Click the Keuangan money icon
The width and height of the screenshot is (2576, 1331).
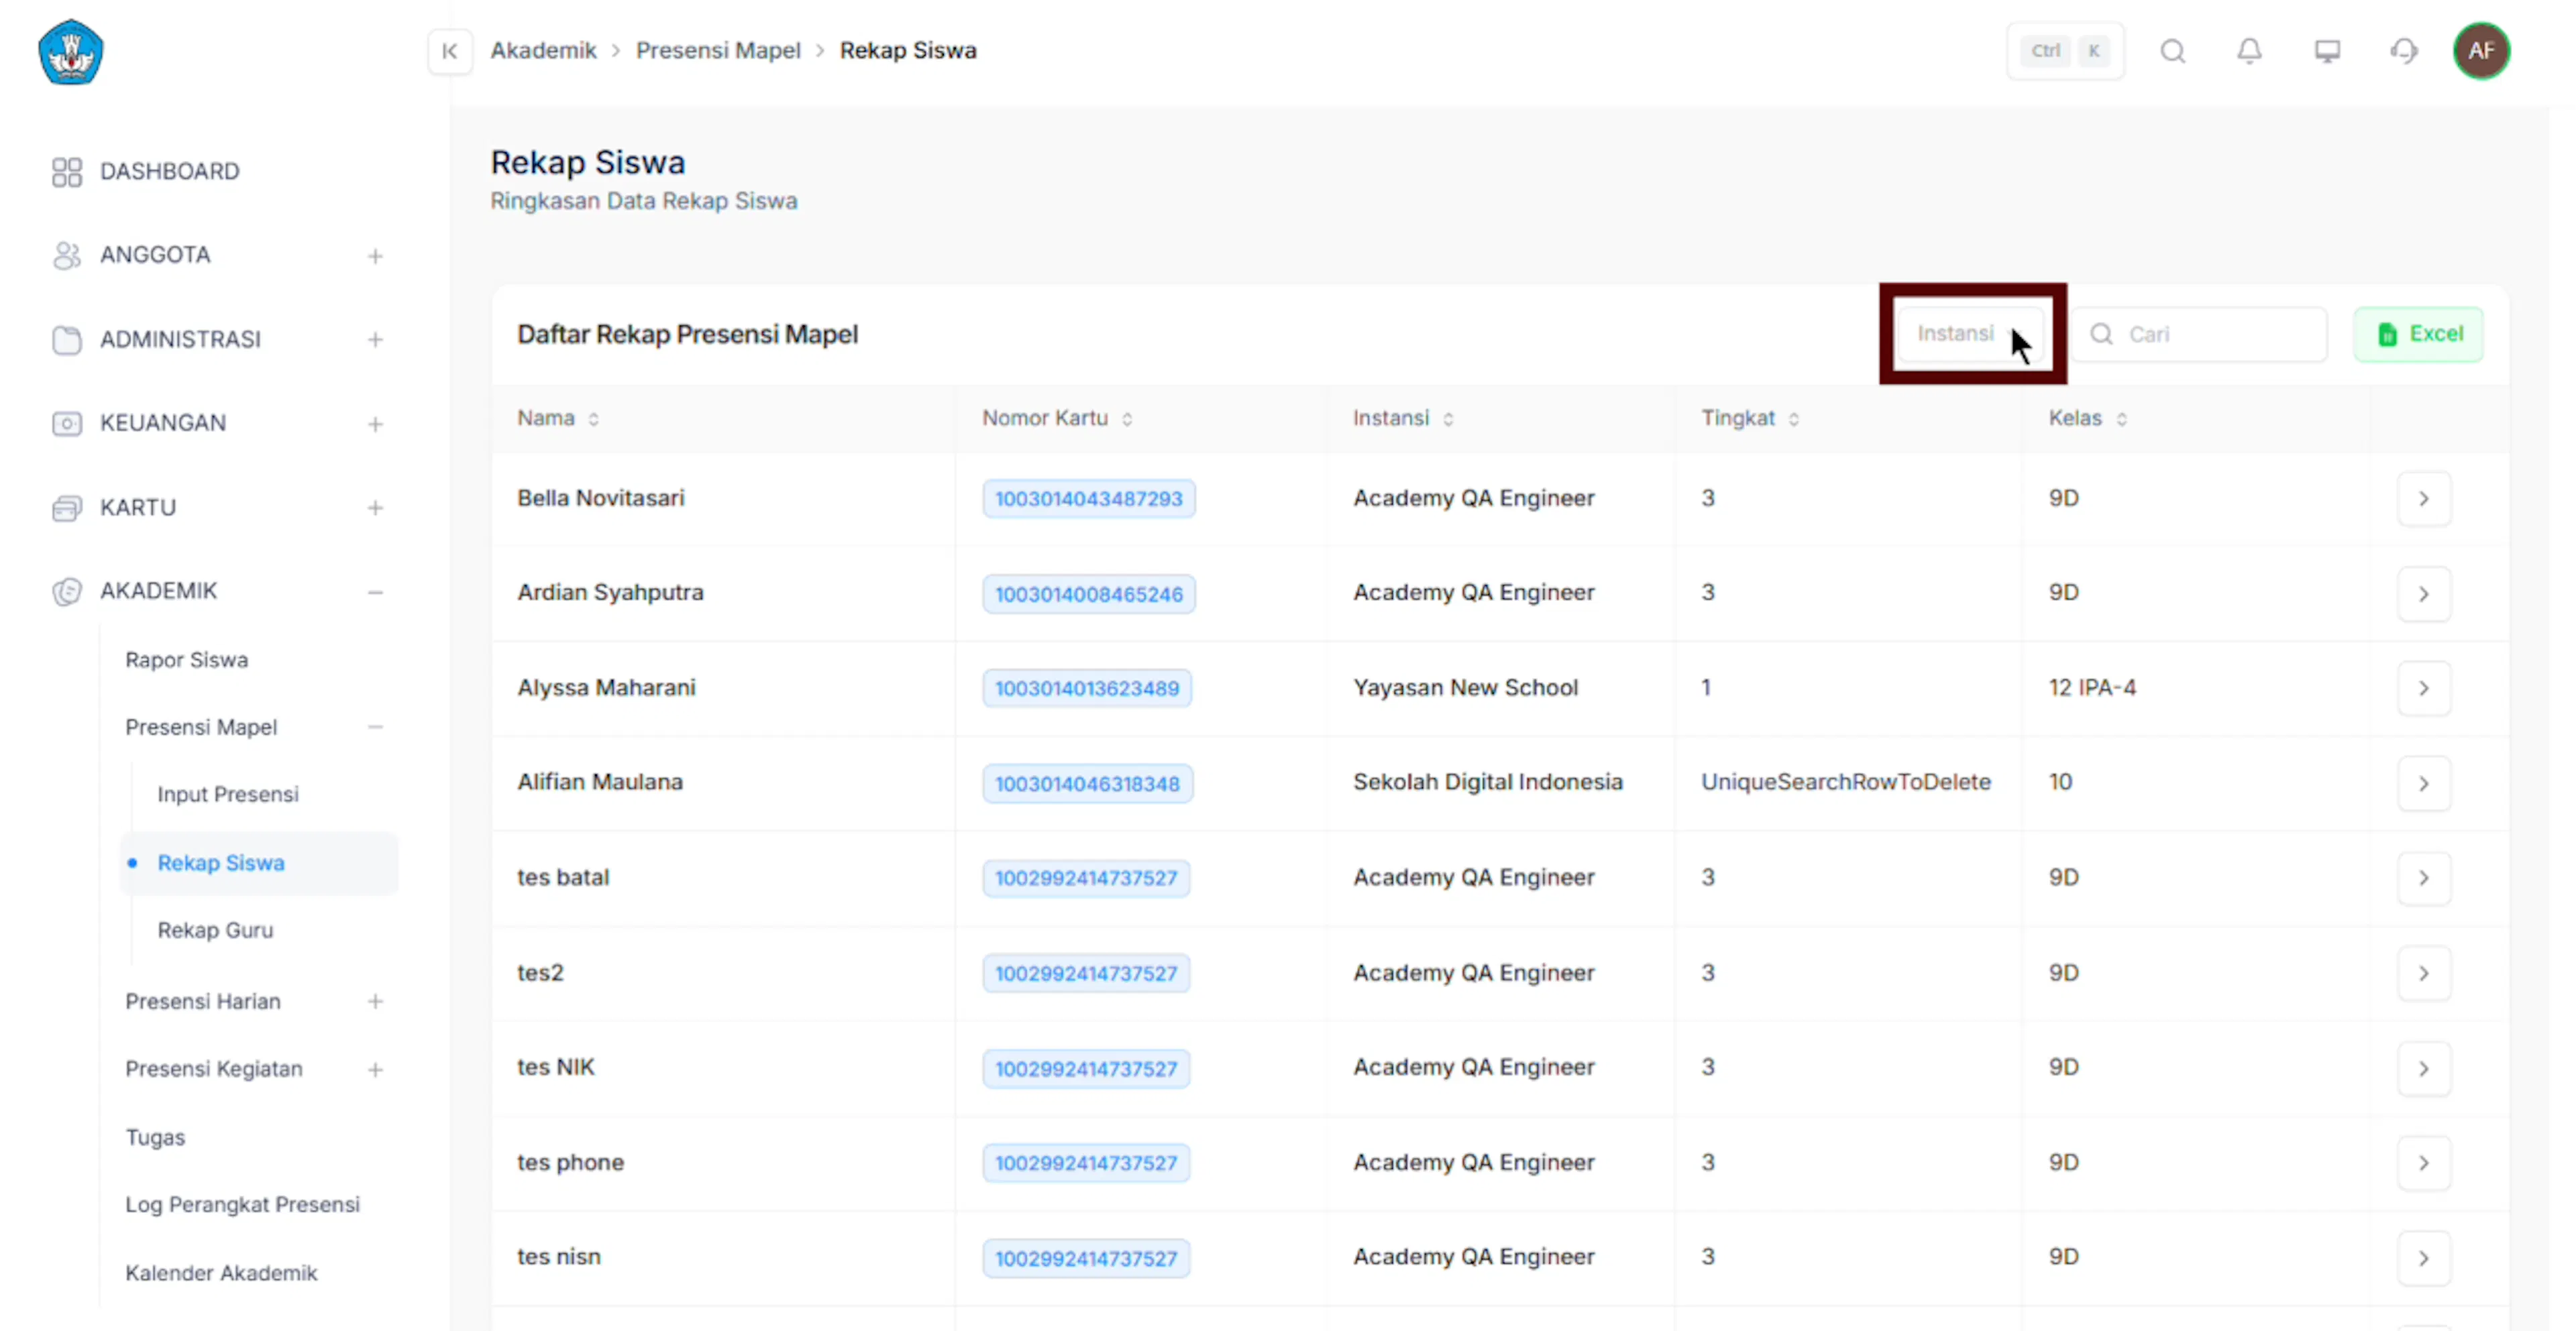pyautogui.click(x=67, y=424)
